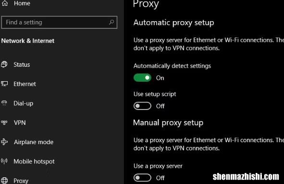Click the Mobile hotspot signal icon

coord(4,161)
